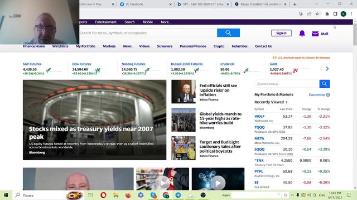
Task: Open the Windows Start menu
Action: click(x=6, y=195)
